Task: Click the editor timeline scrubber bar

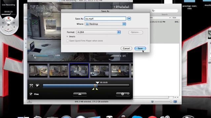Action: click(x=86, y=86)
